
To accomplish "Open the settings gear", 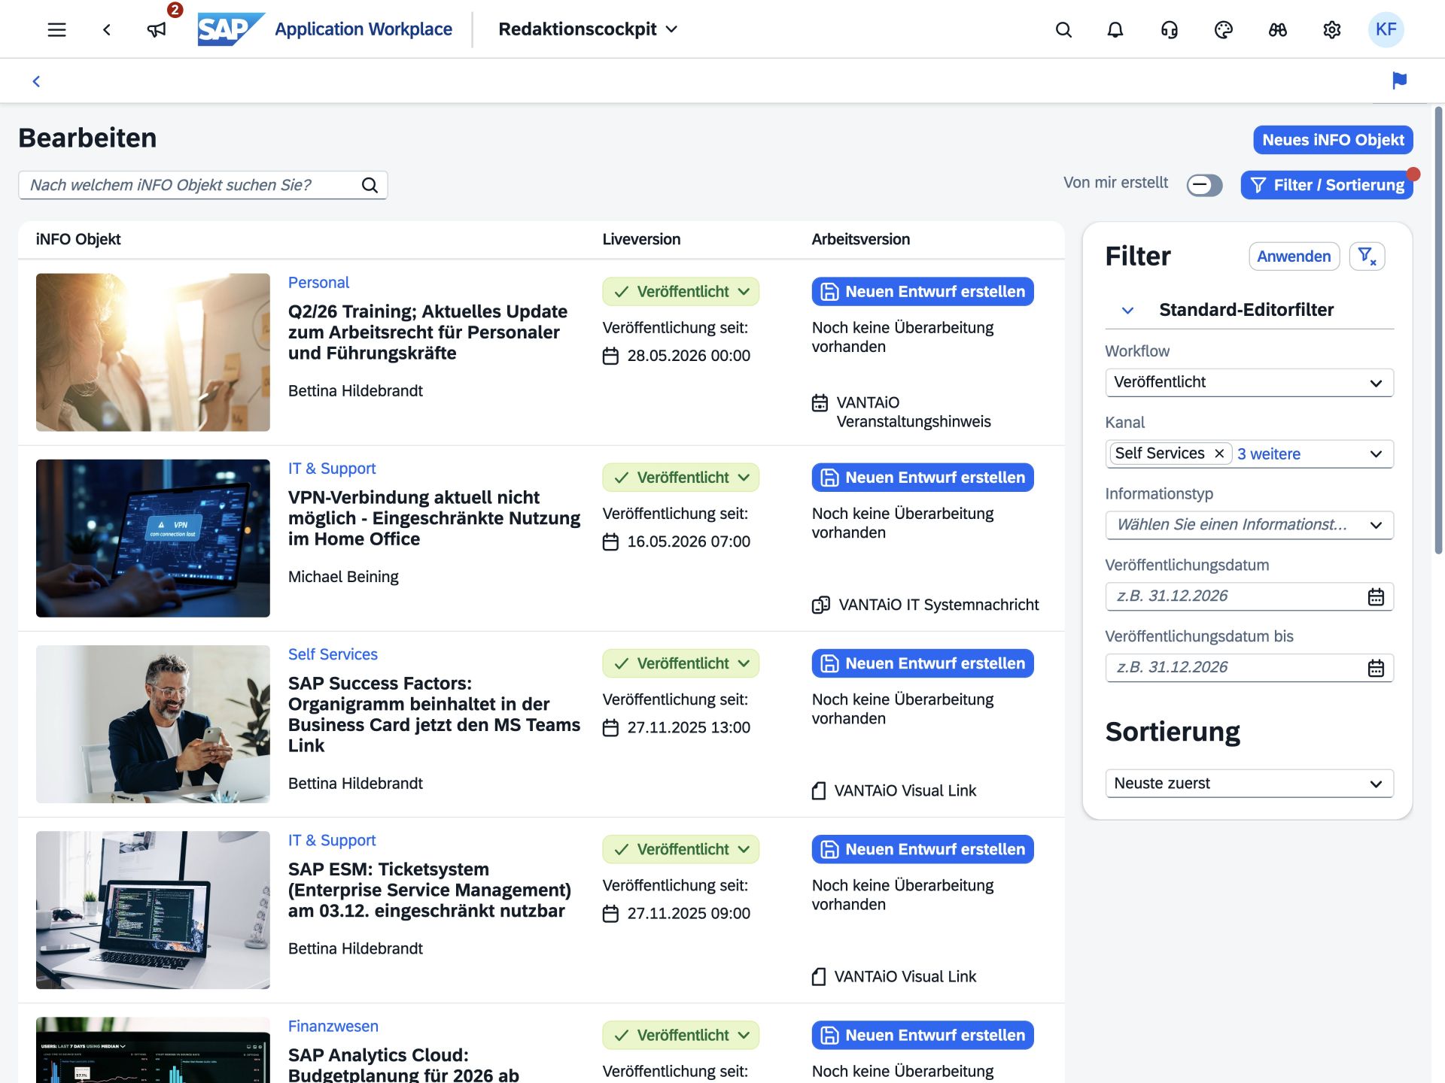I will (x=1332, y=29).
